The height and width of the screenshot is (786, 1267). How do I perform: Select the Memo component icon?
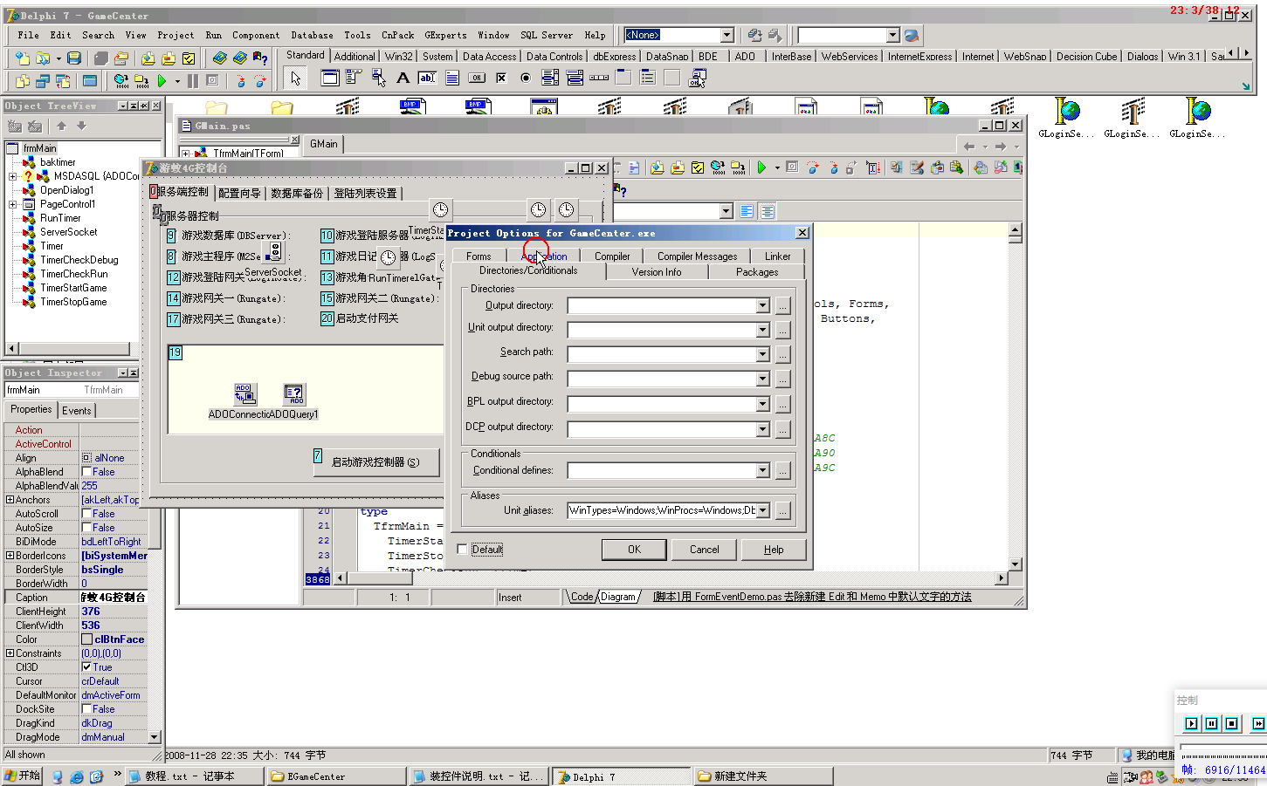pyautogui.click(x=451, y=78)
